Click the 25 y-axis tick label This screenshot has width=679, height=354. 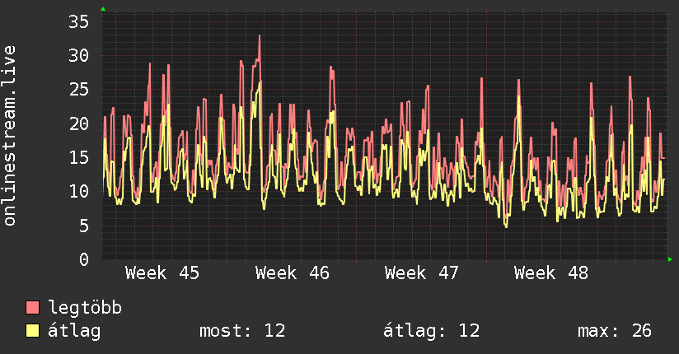(x=79, y=90)
